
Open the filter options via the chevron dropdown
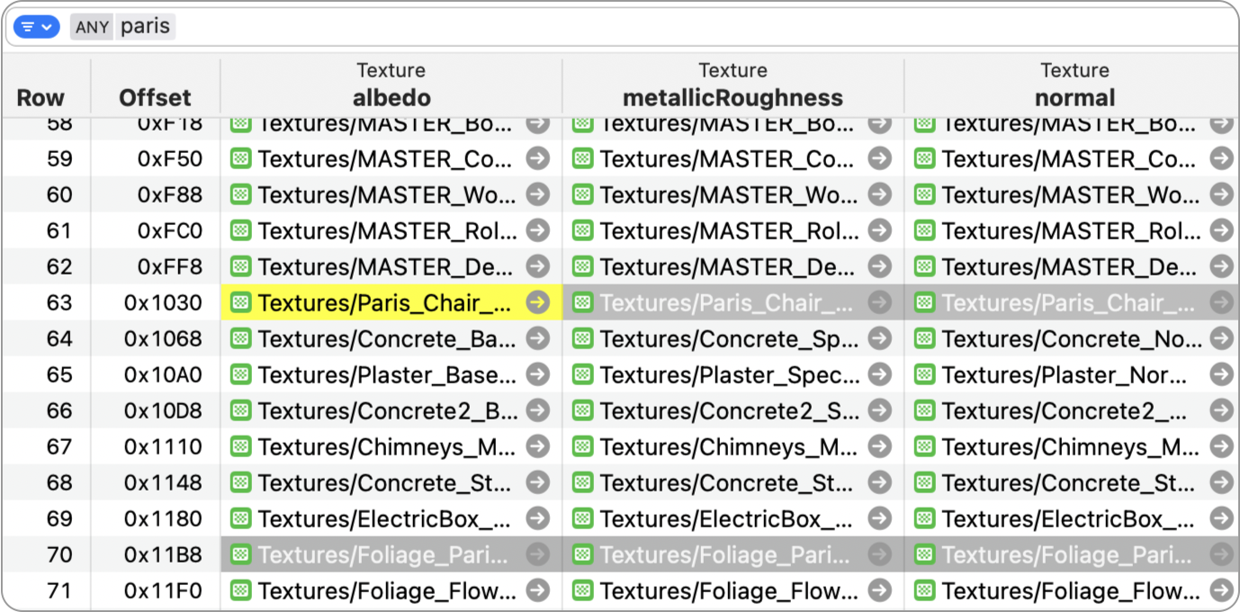pyautogui.click(x=47, y=26)
